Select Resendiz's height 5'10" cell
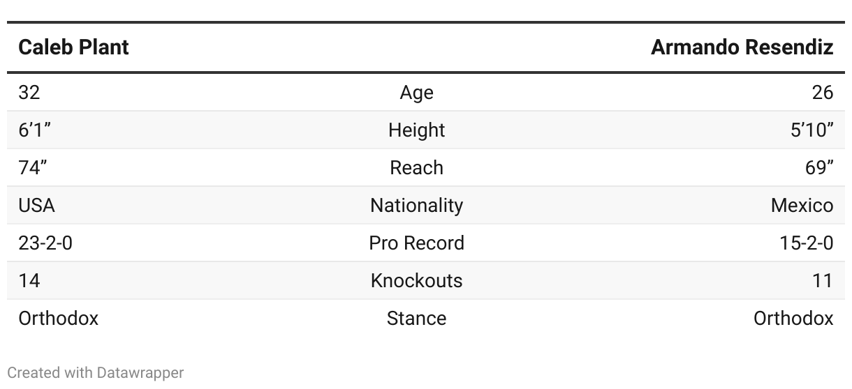The width and height of the screenshot is (852, 389). click(812, 130)
